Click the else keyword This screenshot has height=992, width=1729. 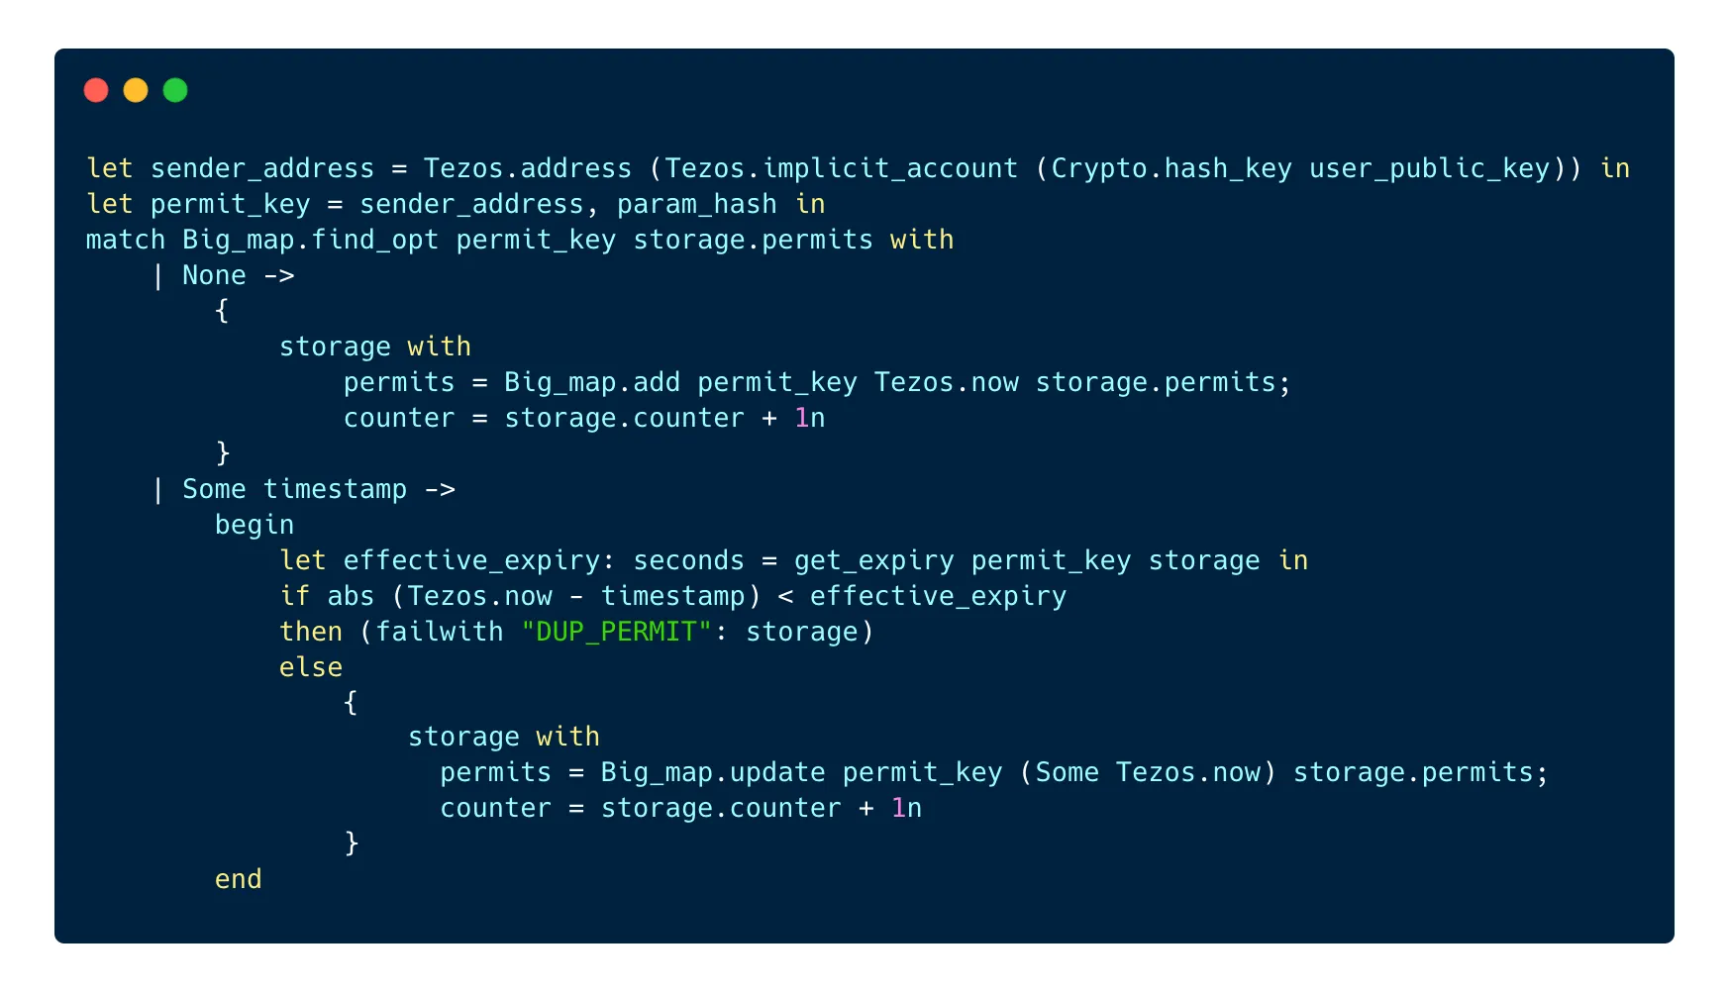[311, 667]
